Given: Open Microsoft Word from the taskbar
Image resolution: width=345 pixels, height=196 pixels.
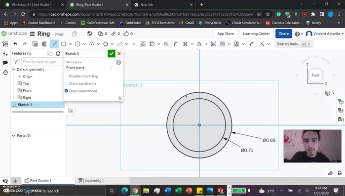Looking at the screenshot, I should [168, 191].
